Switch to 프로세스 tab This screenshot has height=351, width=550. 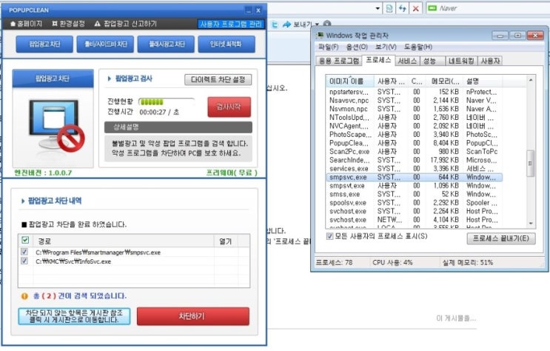378,60
